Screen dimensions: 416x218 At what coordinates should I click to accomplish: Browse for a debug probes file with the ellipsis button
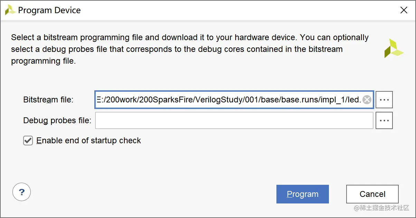(384, 120)
